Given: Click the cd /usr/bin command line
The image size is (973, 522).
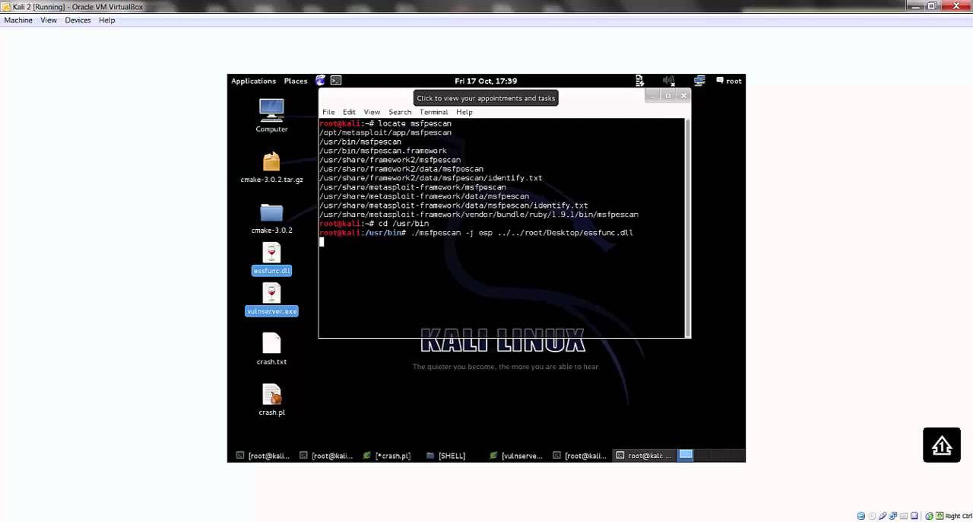Looking at the screenshot, I should [x=374, y=224].
